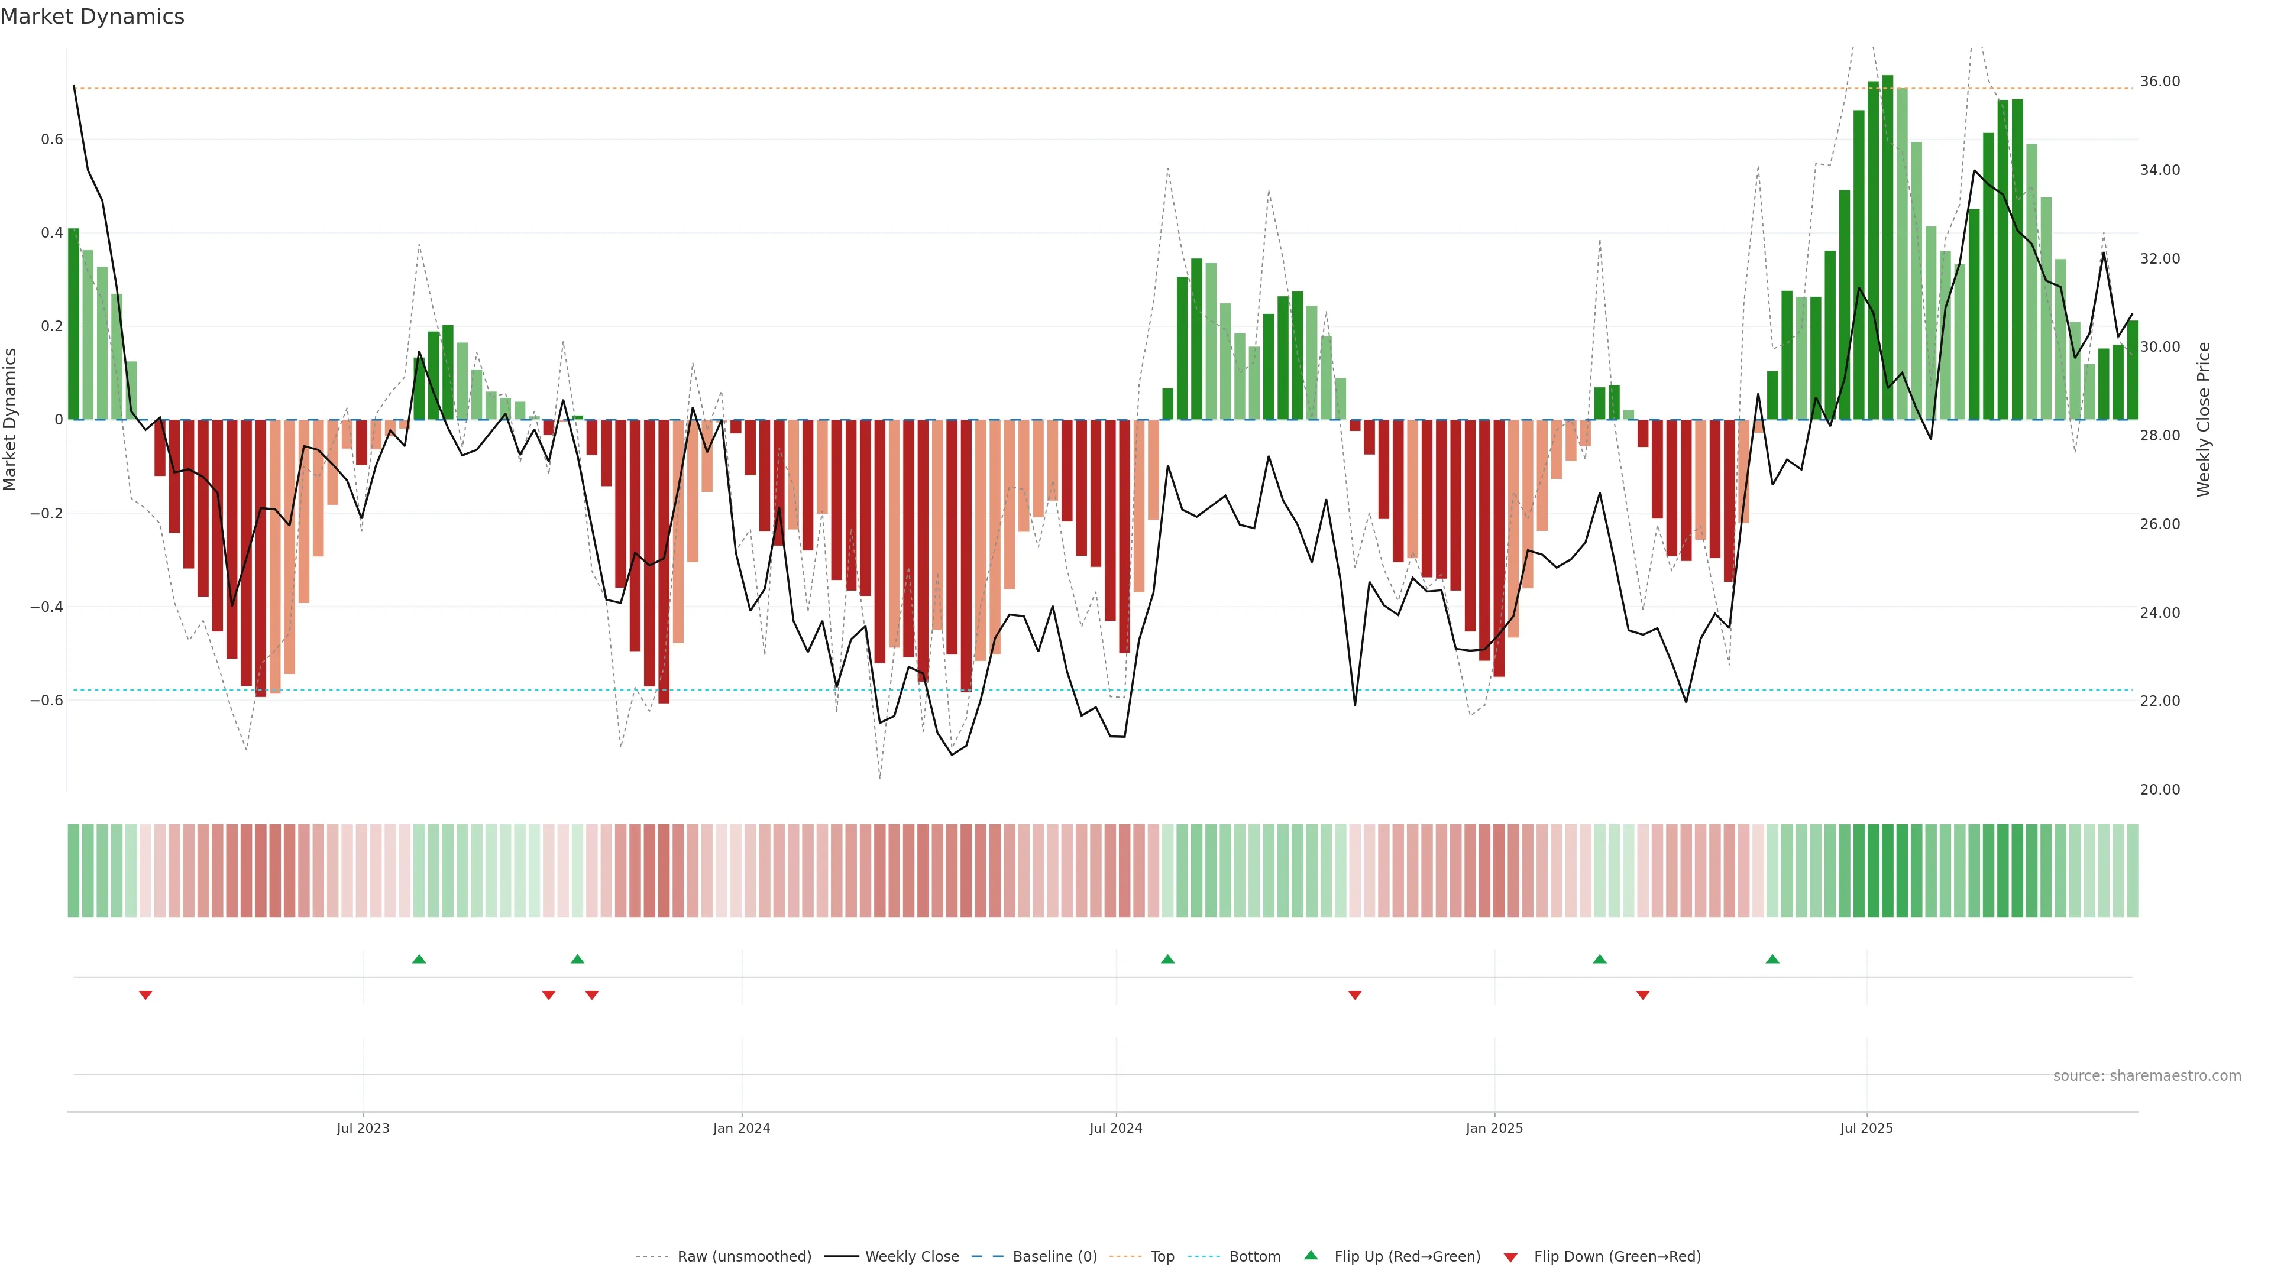This screenshot has height=1277, width=2271.
Task: Click the Bottom legend label
Action: point(1254,1257)
